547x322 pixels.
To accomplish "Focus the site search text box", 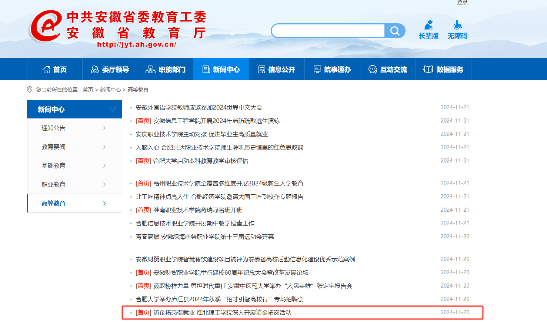I will tap(328, 31).
